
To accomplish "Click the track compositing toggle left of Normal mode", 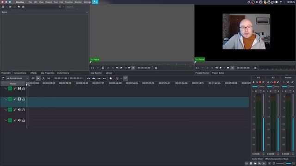I will 3,78.
